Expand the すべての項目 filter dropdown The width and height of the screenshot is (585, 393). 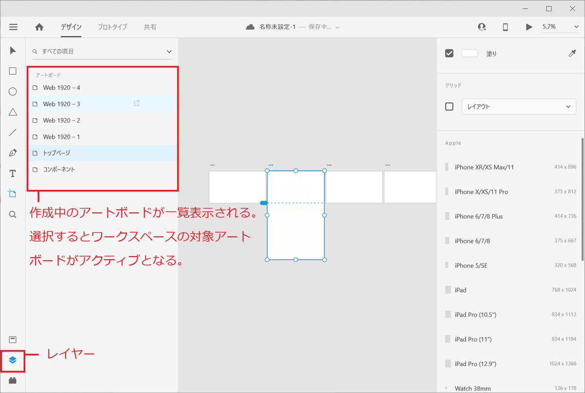[x=169, y=51]
